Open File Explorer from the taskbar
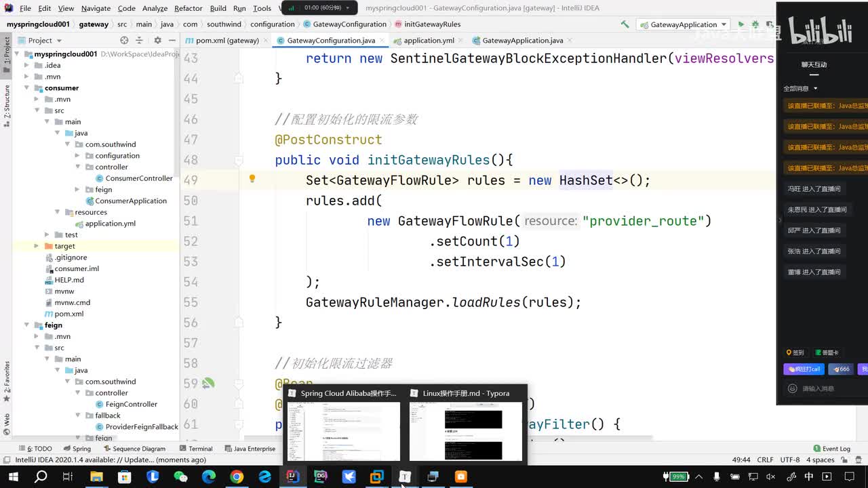The width and height of the screenshot is (868, 488). tap(96, 476)
